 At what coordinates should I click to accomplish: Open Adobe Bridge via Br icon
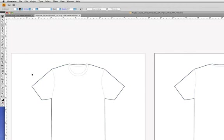[x=9, y=5]
